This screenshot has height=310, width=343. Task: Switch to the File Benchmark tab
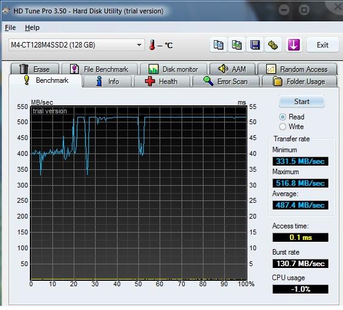tap(99, 69)
